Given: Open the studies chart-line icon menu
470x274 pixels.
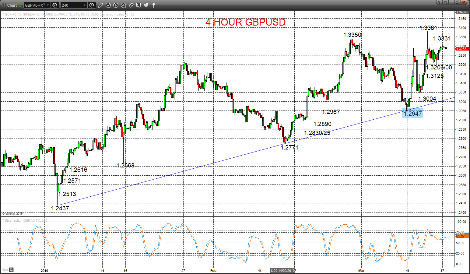Looking at the screenshot, I should [108, 5].
